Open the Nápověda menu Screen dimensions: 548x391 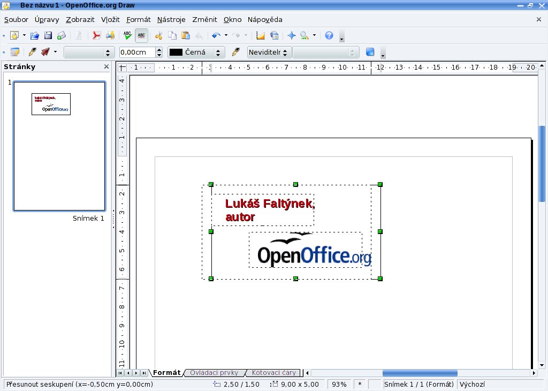coord(265,20)
